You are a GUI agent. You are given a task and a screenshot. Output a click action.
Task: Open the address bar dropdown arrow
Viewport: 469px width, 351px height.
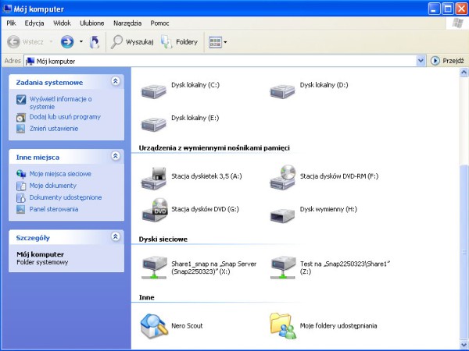tap(421, 60)
